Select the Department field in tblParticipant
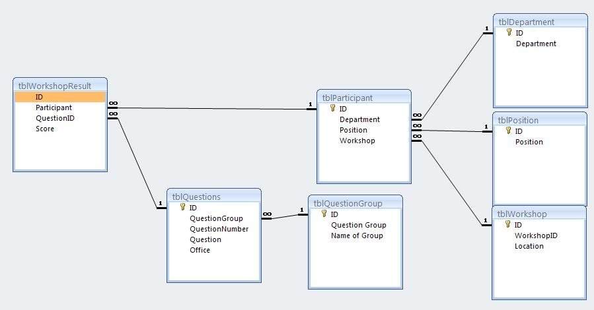This screenshot has height=310, width=594. tap(359, 119)
